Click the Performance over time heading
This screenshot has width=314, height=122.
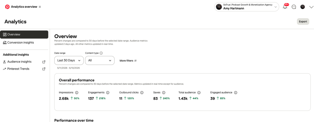[74, 120]
